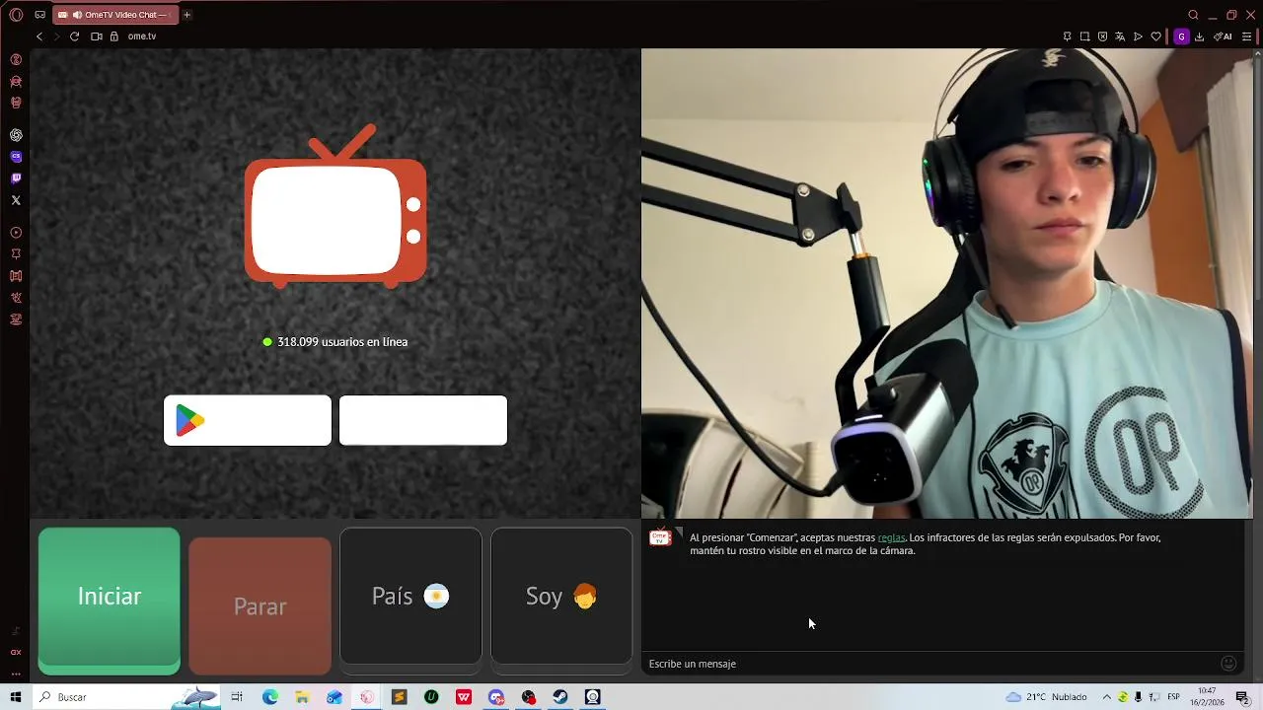This screenshot has width=1263, height=710.
Task: Click the site security lock icon
Action: [x=114, y=36]
